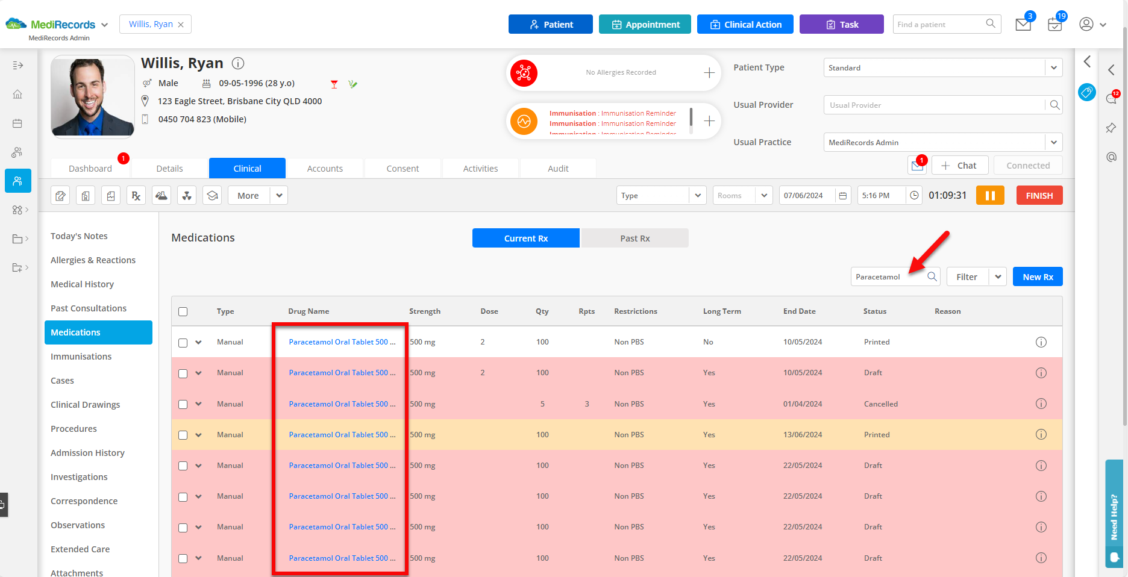1128x577 pixels.
Task: Open the user account menu chevron
Action: click(1103, 25)
